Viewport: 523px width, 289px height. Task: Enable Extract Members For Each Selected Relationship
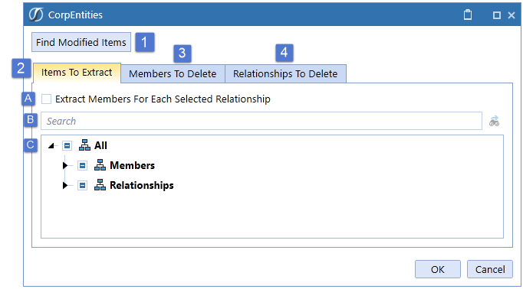46,99
